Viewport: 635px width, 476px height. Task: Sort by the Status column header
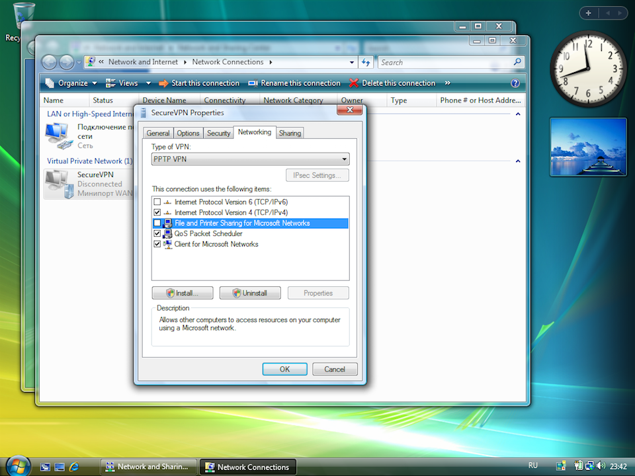(x=113, y=100)
